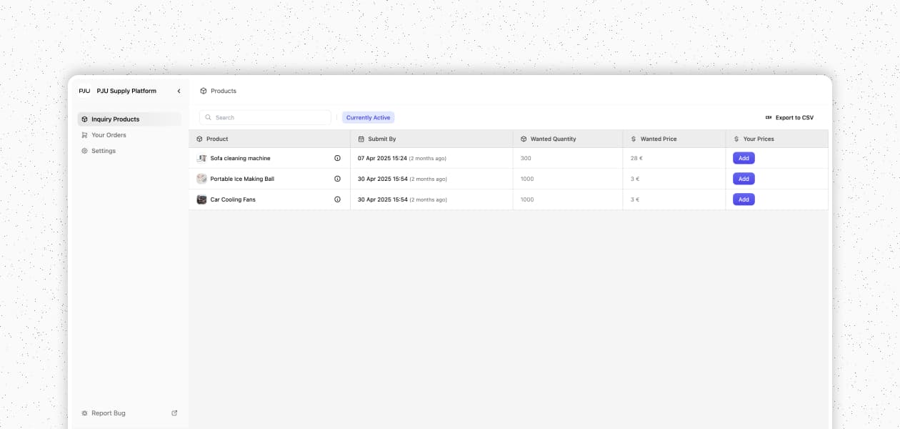Screen dimensions: 900x429
Task: View info for Portable Ice Making Ball
Action: point(337,179)
